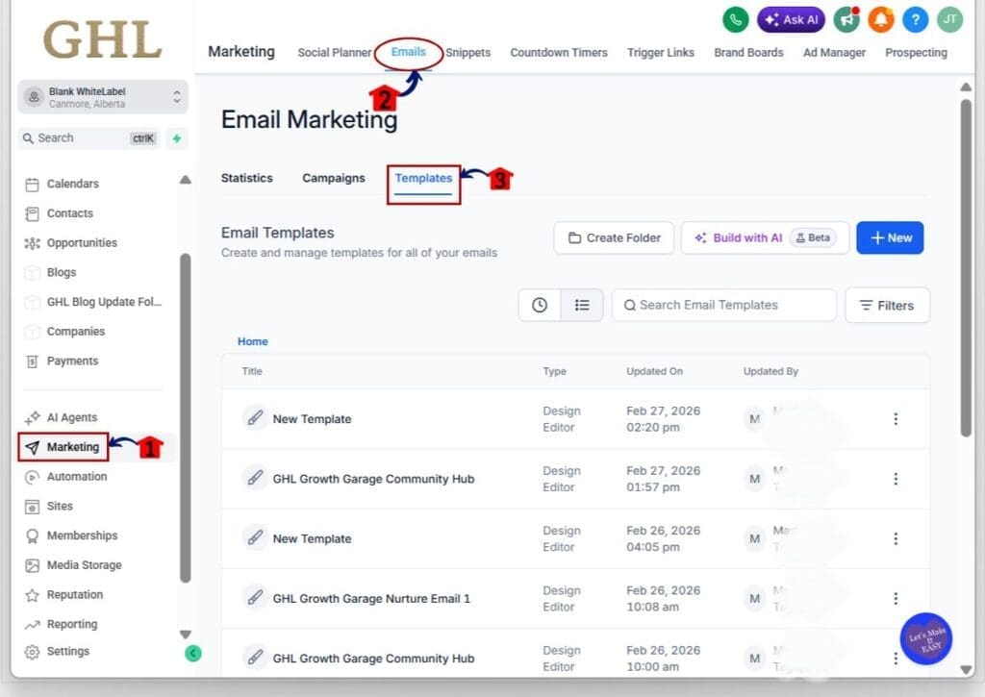
Task: Click the JT user avatar
Action: point(949,19)
